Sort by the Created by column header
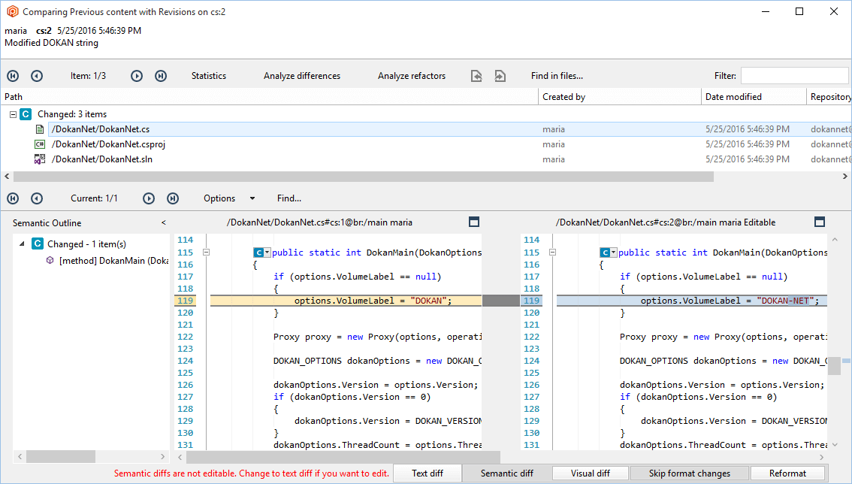Viewport: 852px width, 484px height. (620, 97)
